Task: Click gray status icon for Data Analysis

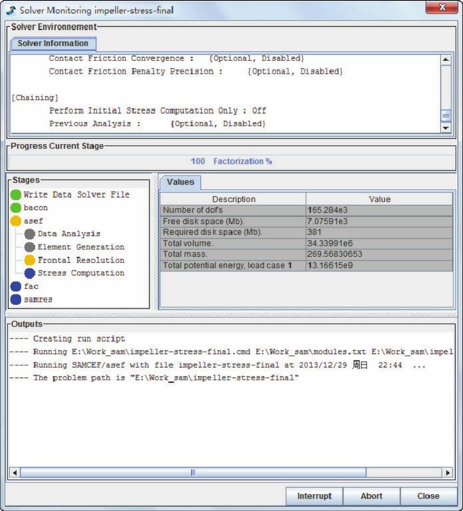Action: pyautogui.click(x=30, y=234)
